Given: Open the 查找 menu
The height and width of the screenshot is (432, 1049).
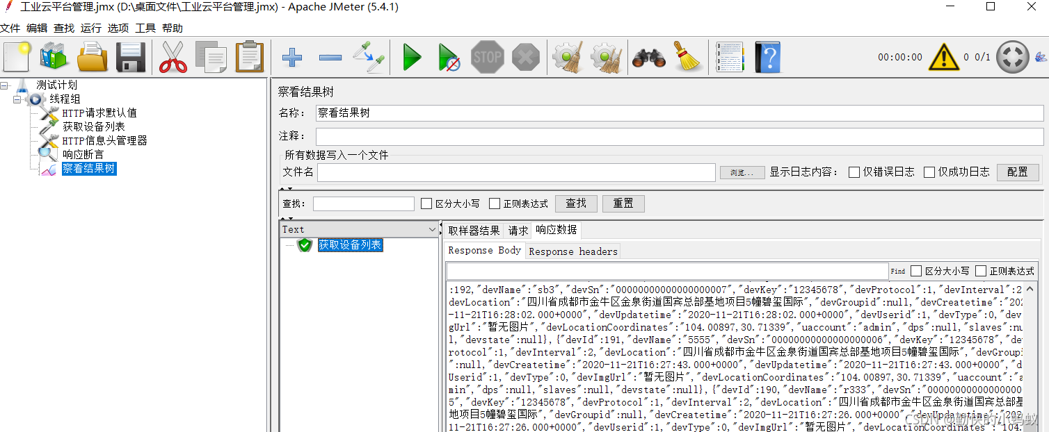Looking at the screenshot, I should pos(64,28).
